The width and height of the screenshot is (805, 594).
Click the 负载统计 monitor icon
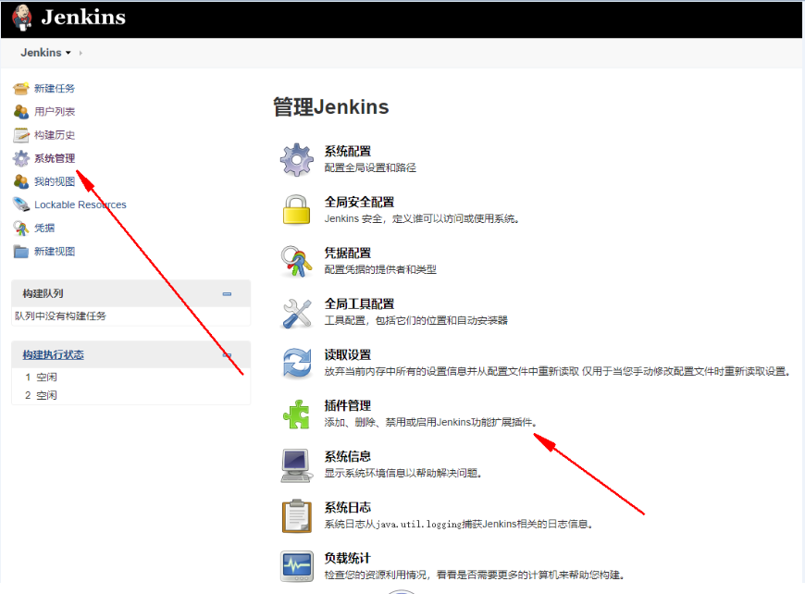coord(297,566)
